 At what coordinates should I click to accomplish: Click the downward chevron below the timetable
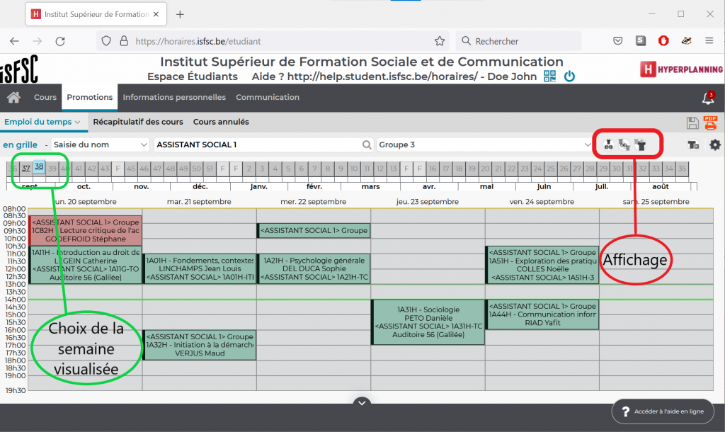click(x=362, y=402)
